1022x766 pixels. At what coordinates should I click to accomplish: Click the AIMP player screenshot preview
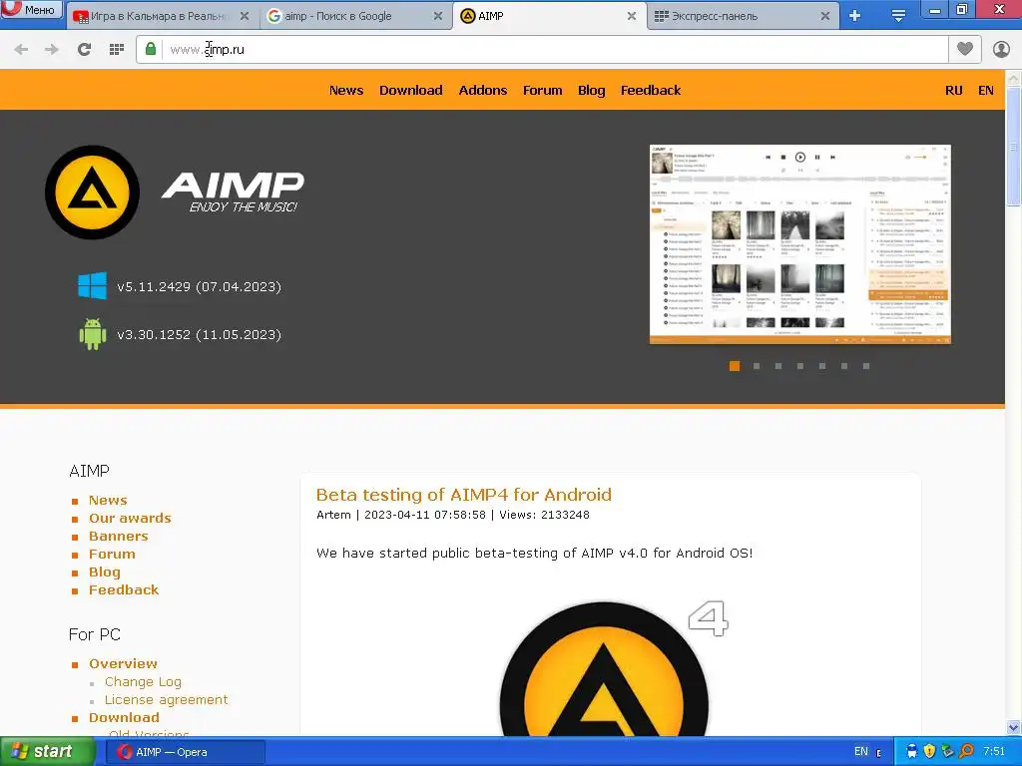tap(799, 244)
